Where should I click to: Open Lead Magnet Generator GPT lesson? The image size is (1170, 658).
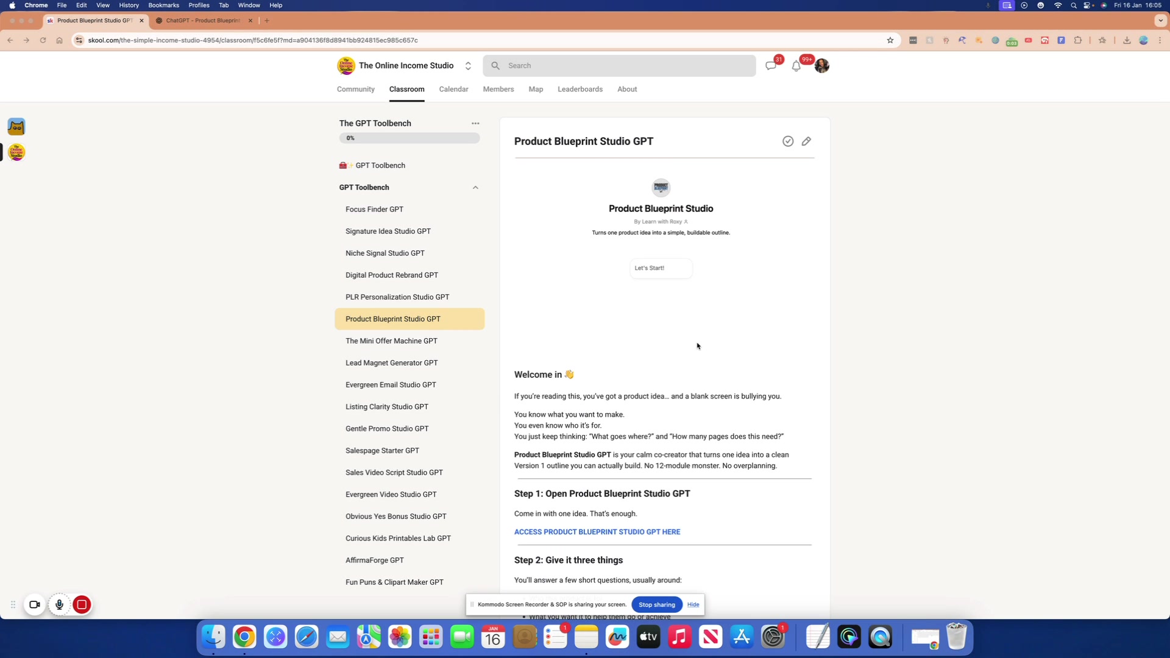[391, 363]
